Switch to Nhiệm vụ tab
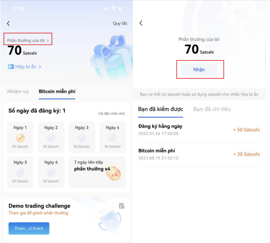The height and width of the screenshot is (243, 270). pos(18,91)
